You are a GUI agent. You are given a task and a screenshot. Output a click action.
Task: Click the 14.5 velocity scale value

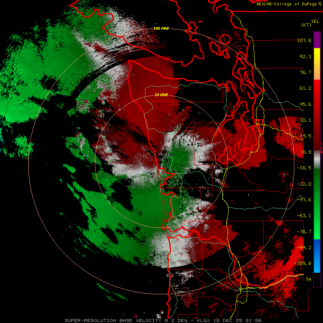point(305,136)
